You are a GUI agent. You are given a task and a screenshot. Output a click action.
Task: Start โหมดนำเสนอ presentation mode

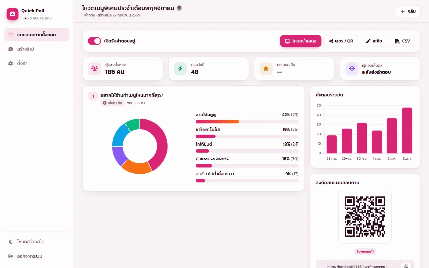pyautogui.click(x=301, y=41)
